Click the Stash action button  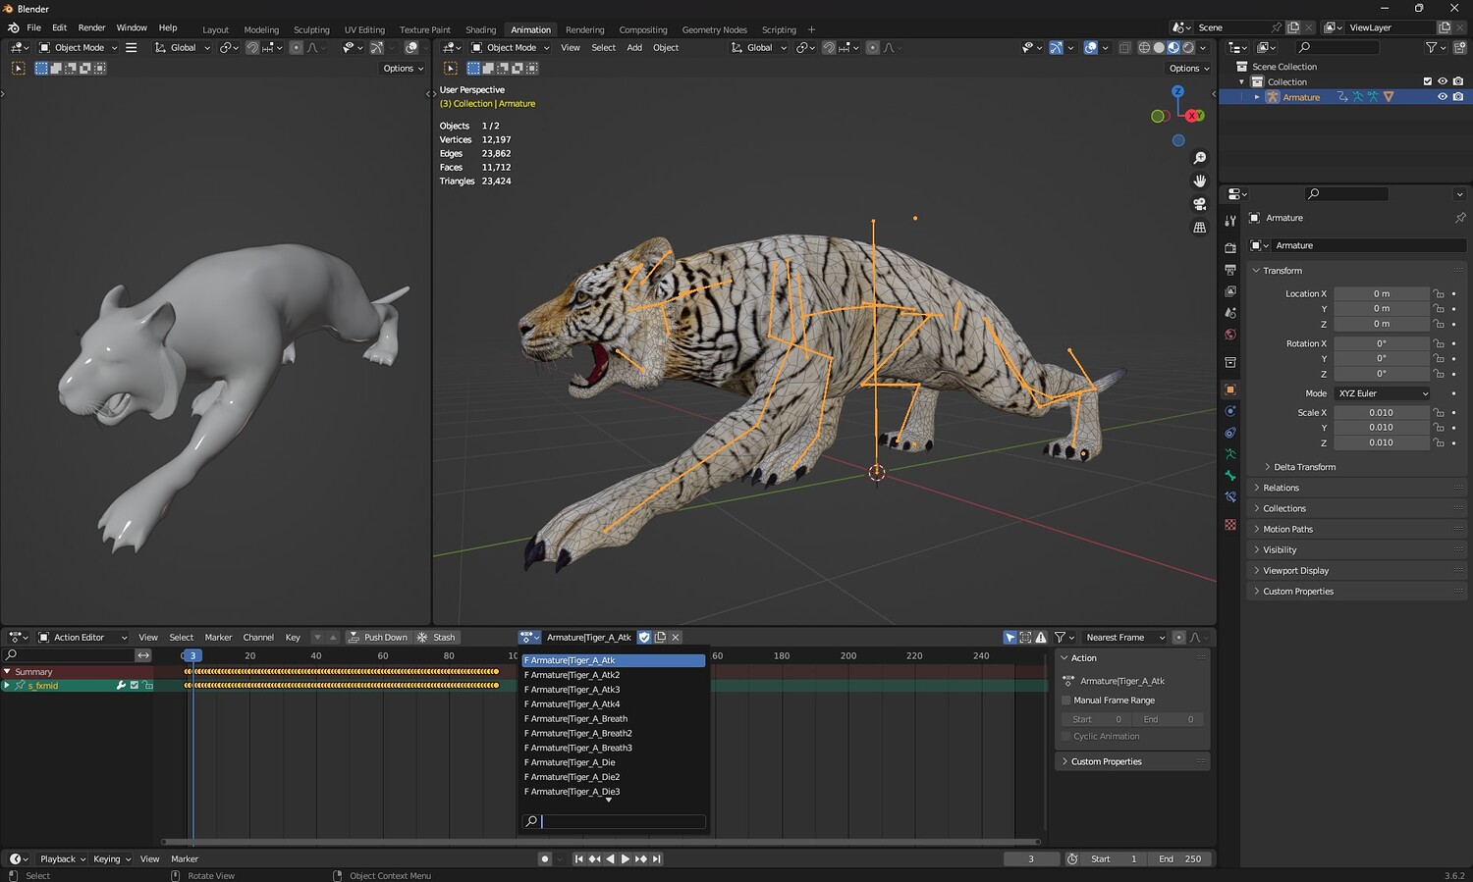point(436,638)
